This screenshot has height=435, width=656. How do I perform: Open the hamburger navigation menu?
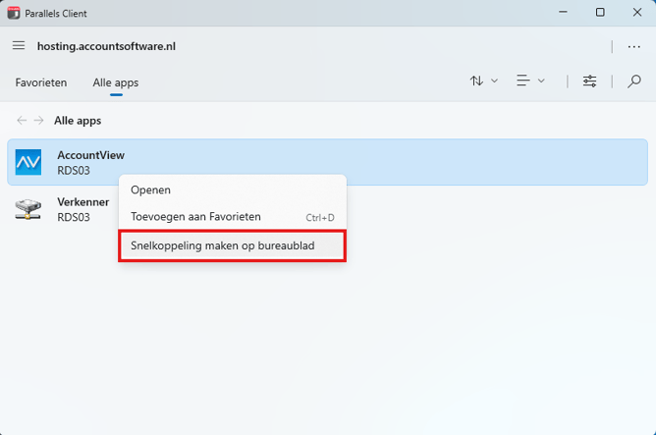point(19,45)
